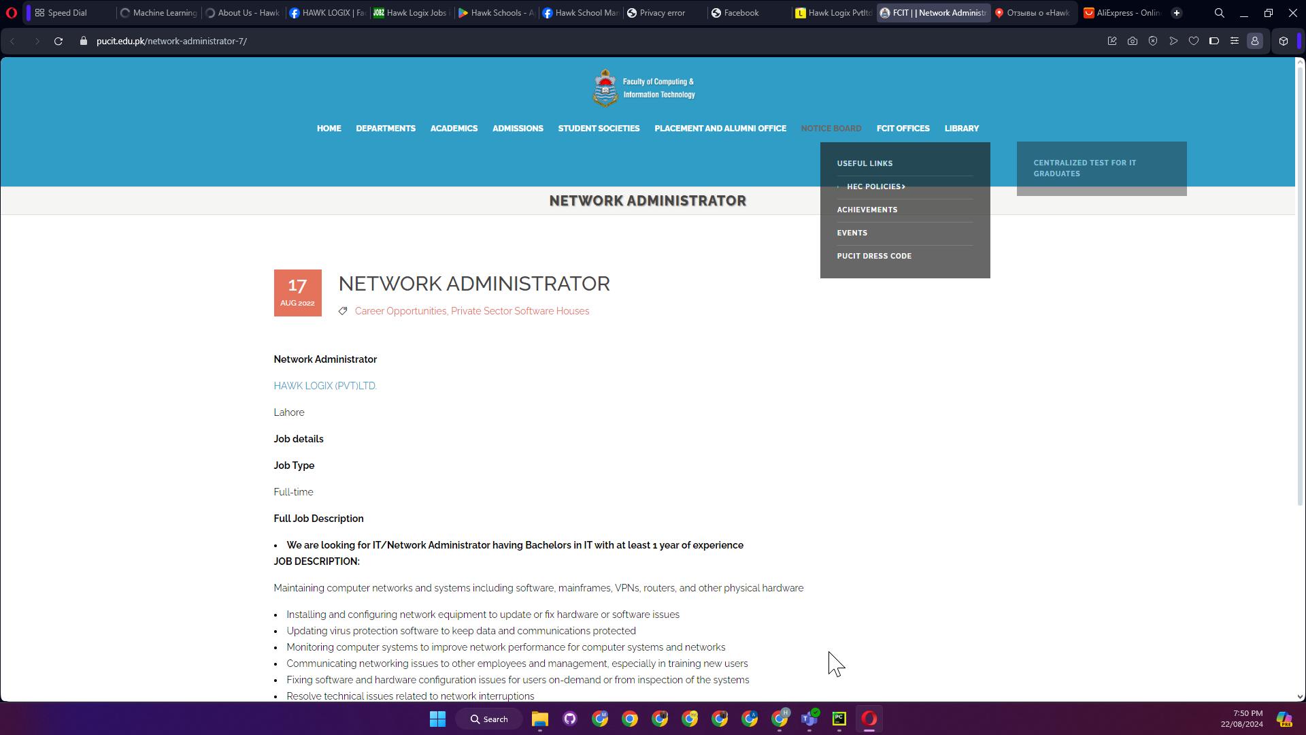Click the site lock icon in address bar
The width and height of the screenshot is (1306, 735).
click(83, 41)
